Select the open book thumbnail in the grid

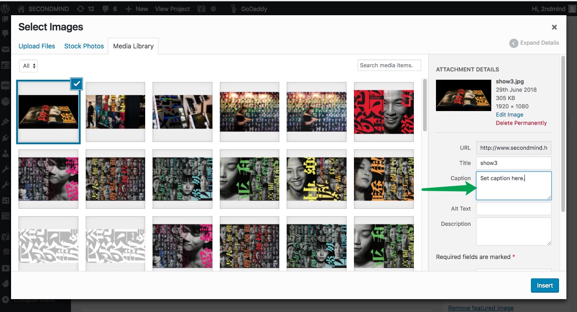48,112
